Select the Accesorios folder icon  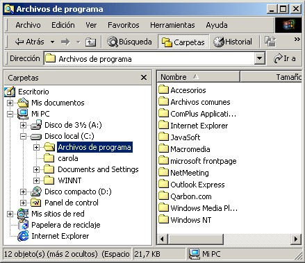point(163,90)
